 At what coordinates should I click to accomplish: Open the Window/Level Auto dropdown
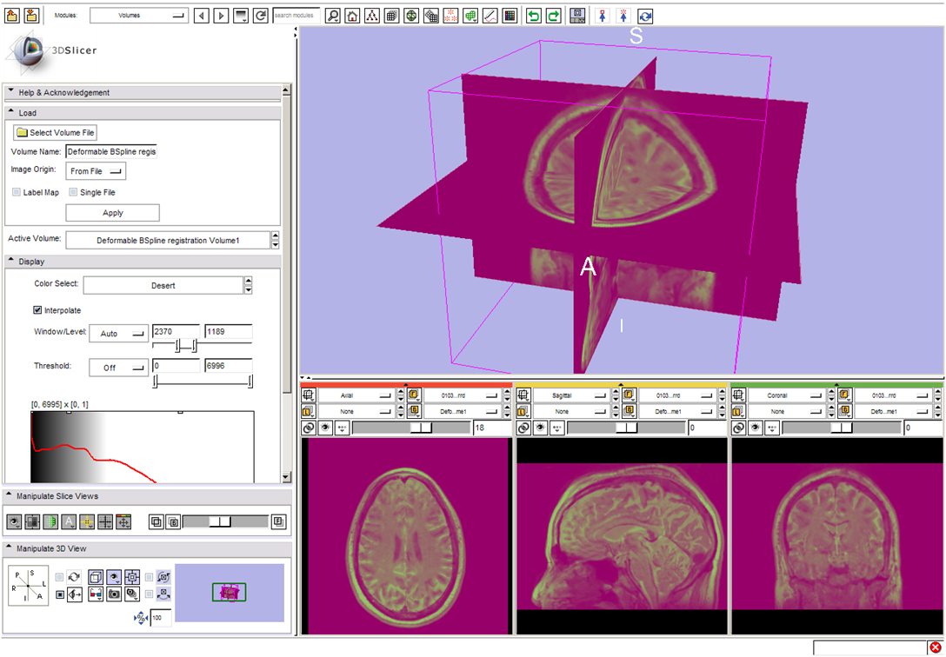pyautogui.click(x=118, y=334)
